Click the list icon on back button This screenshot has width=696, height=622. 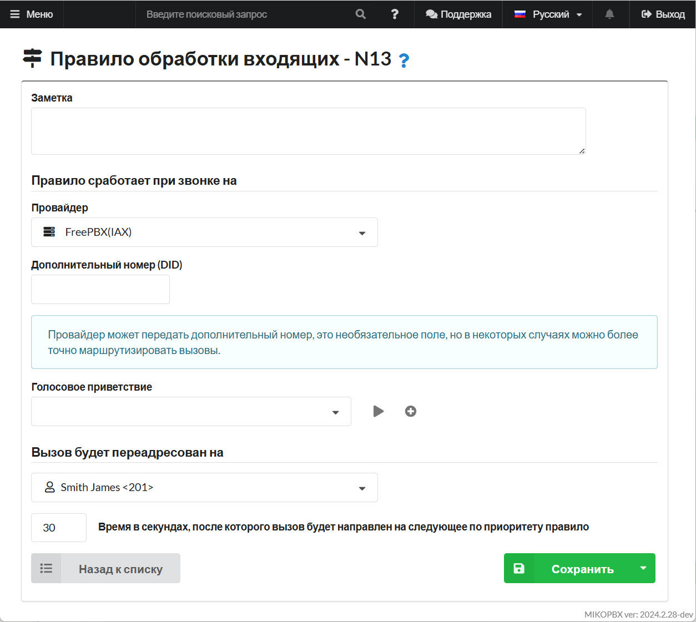[47, 568]
